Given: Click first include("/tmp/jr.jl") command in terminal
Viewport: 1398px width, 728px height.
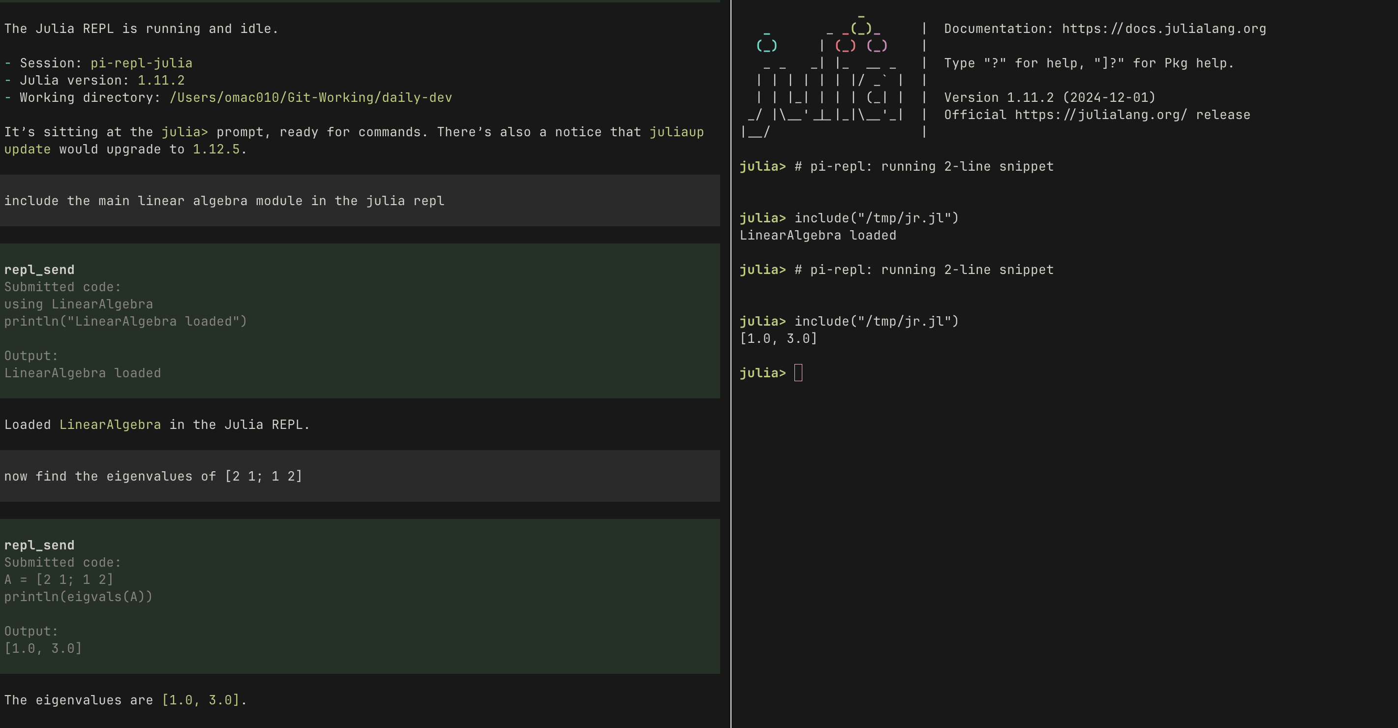Looking at the screenshot, I should [877, 218].
